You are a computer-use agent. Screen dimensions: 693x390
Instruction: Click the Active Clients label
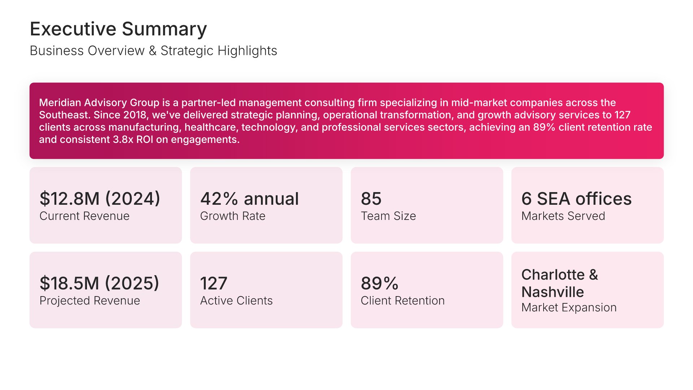pyautogui.click(x=236, y=300)
